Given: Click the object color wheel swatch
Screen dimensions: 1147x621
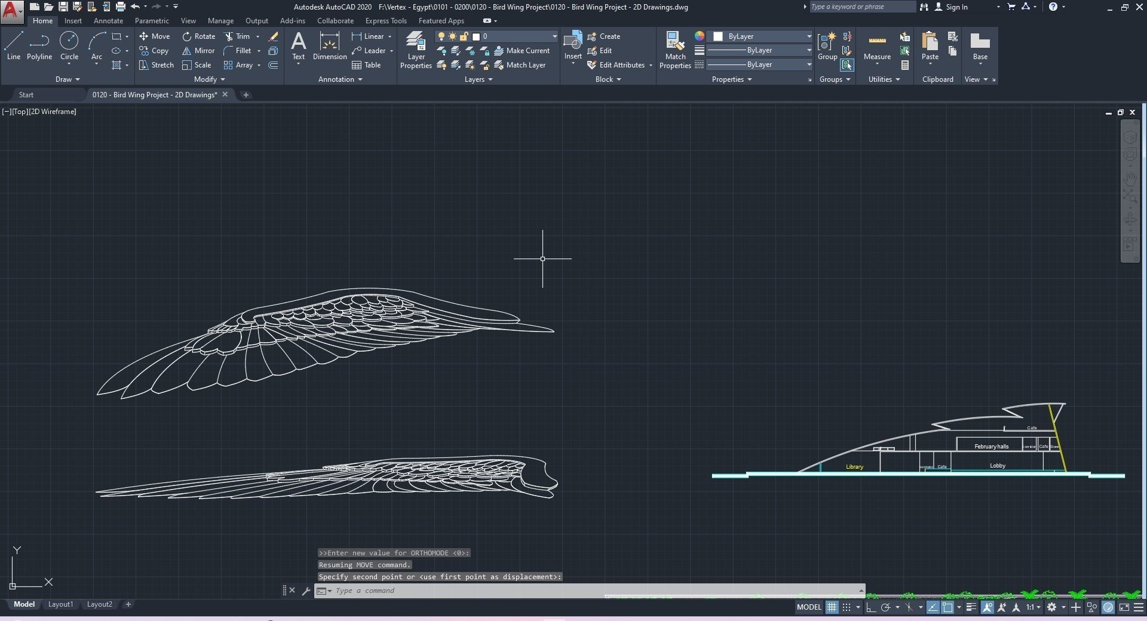Looking at the screenshot, I should click(x=699, y=36).
